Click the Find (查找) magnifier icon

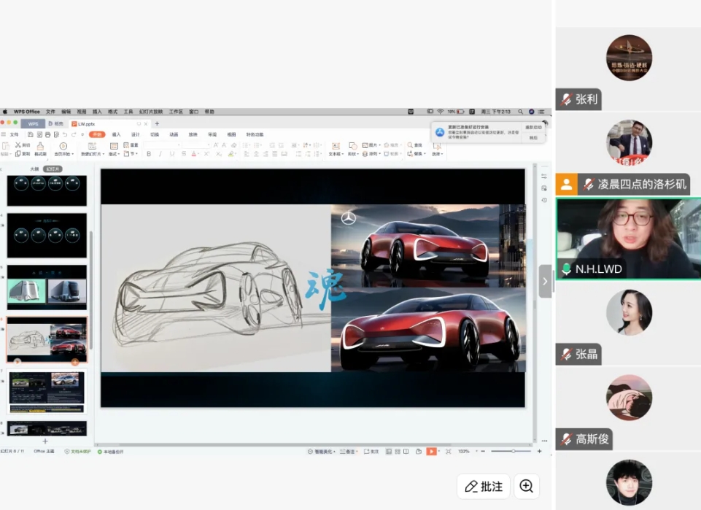pos(410,145)
